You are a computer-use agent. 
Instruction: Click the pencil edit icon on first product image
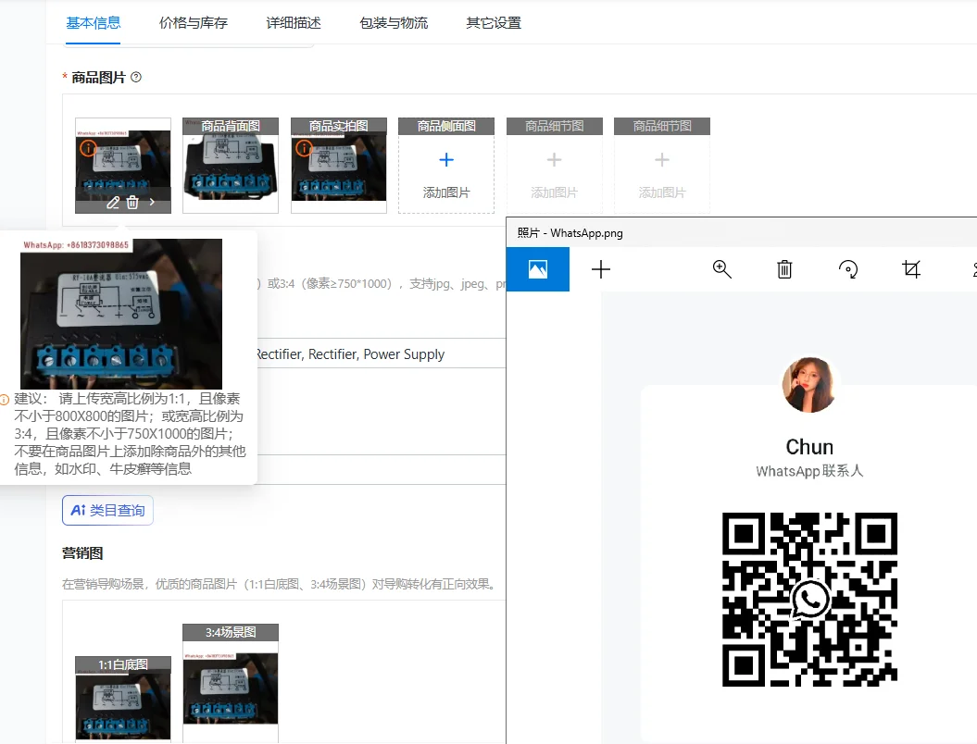pyautogui.click(x=113, y=203)
